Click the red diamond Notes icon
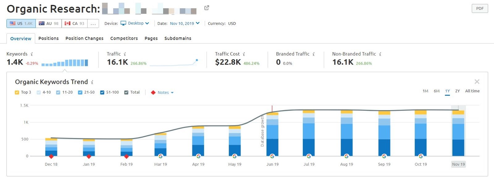The image size is (494, 181). 153,92
